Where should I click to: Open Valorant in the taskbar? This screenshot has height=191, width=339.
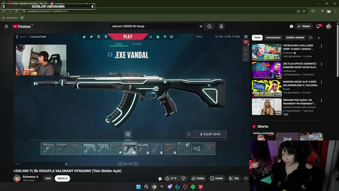coord(201,187)
